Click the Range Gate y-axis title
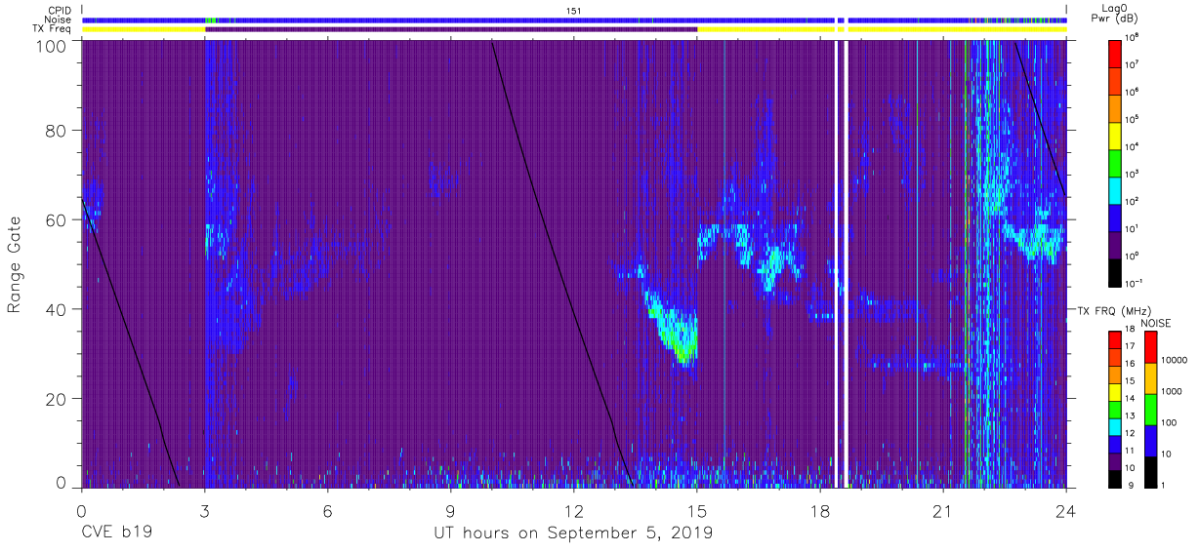 [15, 264]
